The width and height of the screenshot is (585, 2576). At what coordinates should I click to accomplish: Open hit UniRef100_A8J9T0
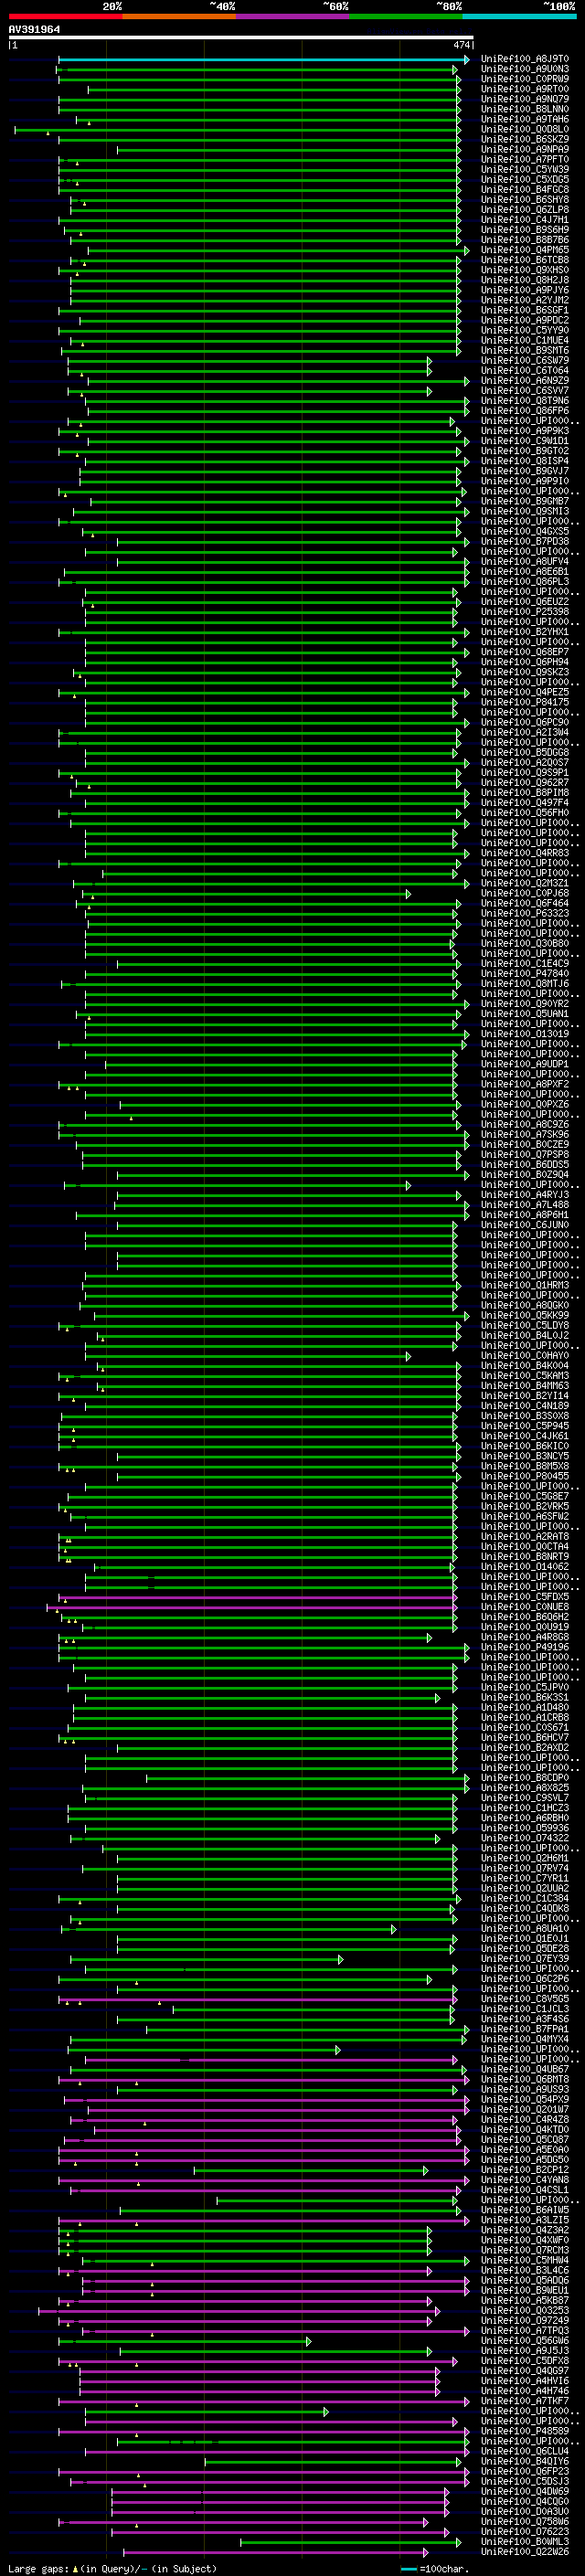(525, 59)
